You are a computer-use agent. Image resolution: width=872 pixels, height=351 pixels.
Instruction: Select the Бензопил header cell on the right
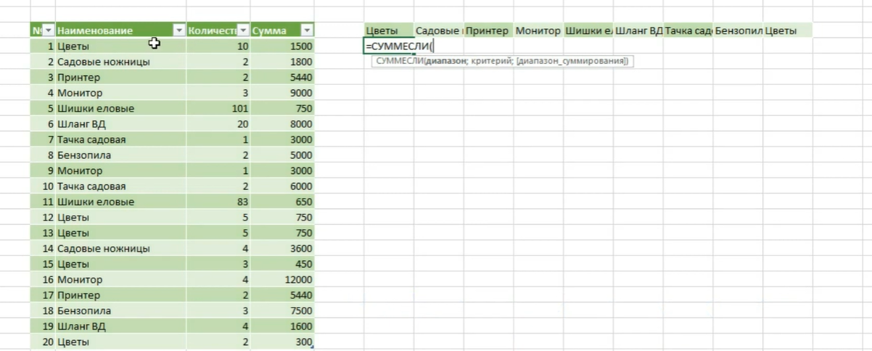click(x=736, y=31)
